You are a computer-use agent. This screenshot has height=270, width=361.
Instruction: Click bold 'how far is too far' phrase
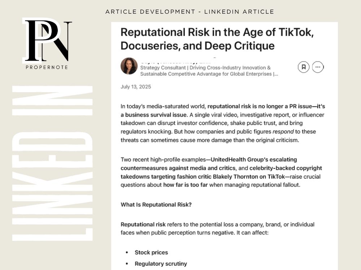pyautogui.click(x=185, y=185)
